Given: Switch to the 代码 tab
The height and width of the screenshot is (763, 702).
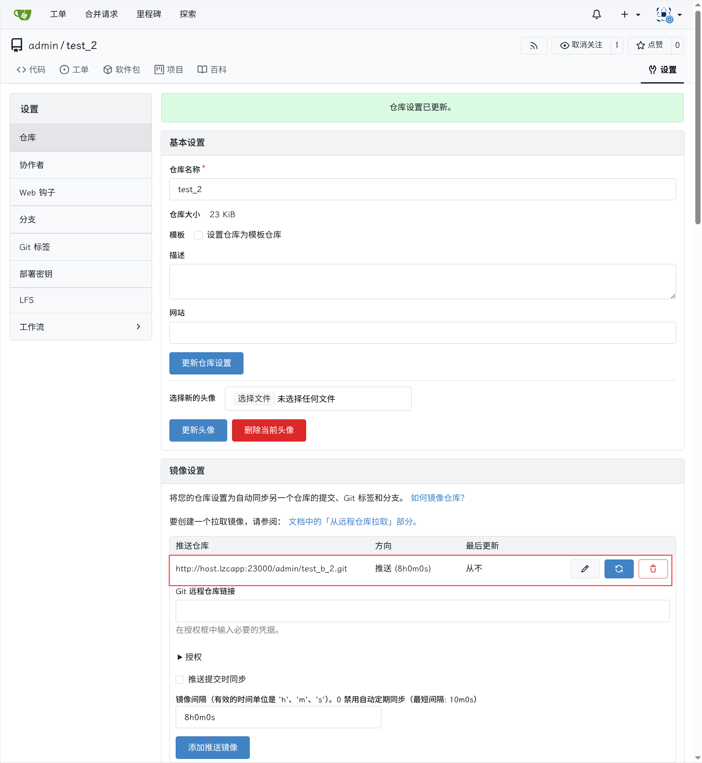Looking at the screenshot, I should pyautogui.click(x=31, y=70).
